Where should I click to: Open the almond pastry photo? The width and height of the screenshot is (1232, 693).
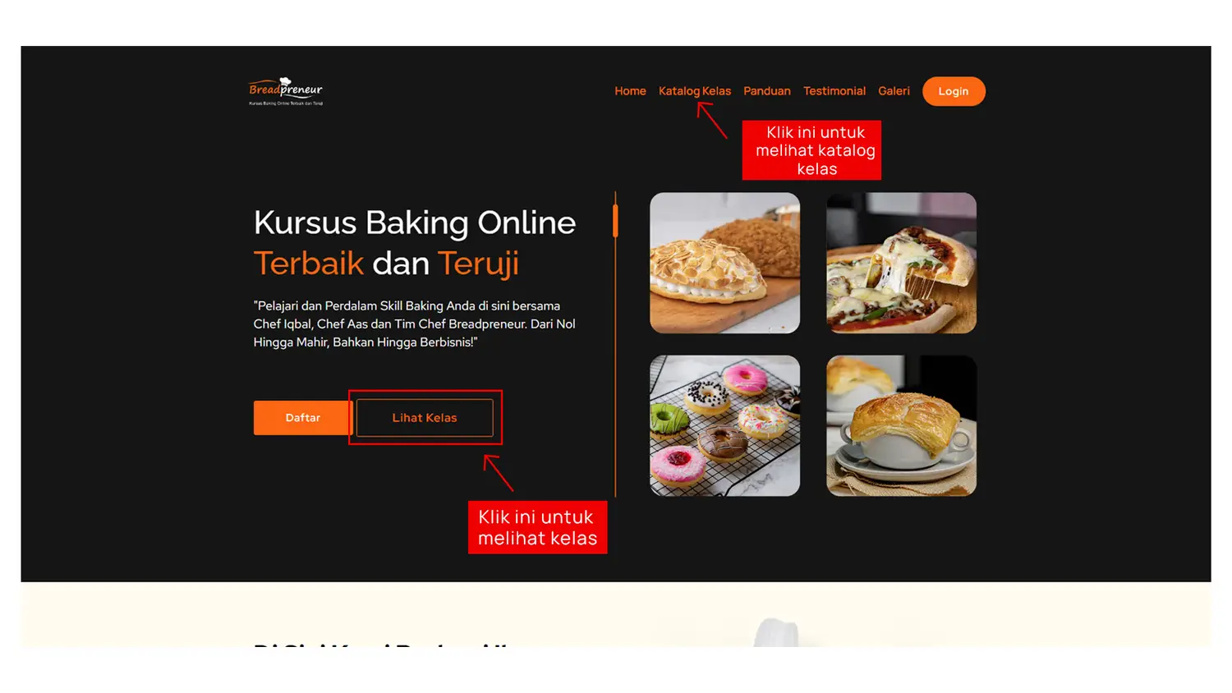click(x=724, y=263)
